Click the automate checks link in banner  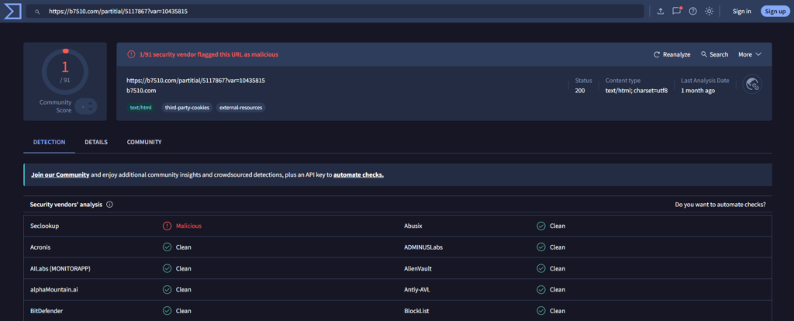[x=358, y=174]
